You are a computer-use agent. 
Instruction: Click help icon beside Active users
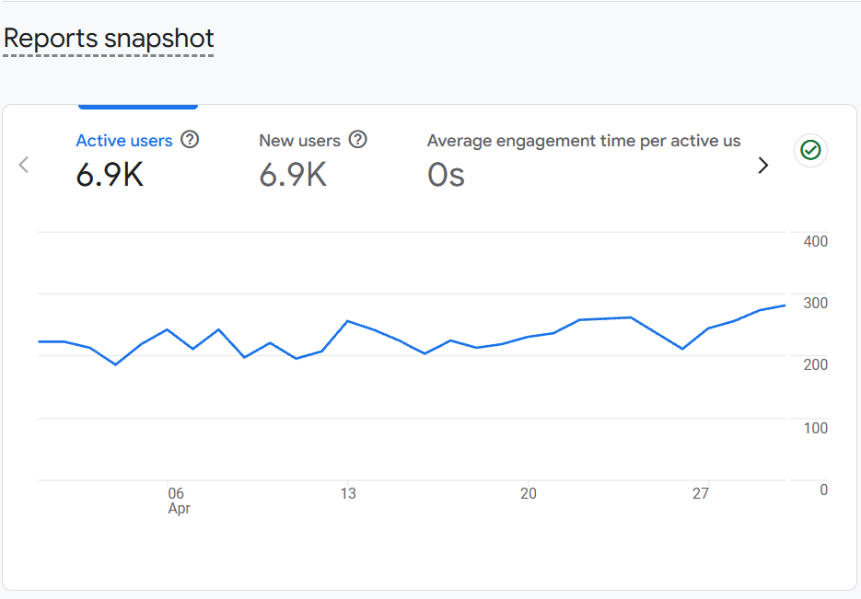(190, 140)
